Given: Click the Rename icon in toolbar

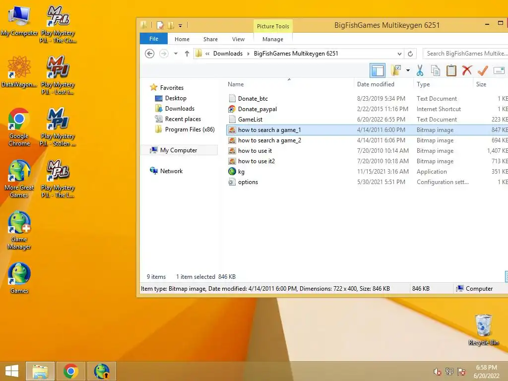Looking at the screenshot, I should (499, 70).
